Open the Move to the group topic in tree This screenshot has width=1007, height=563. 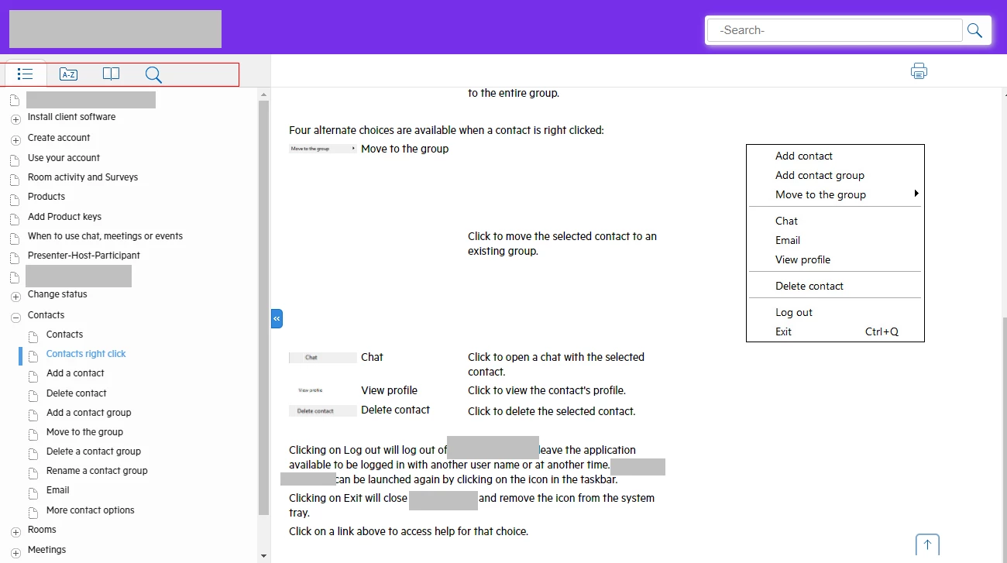[84, 432]
